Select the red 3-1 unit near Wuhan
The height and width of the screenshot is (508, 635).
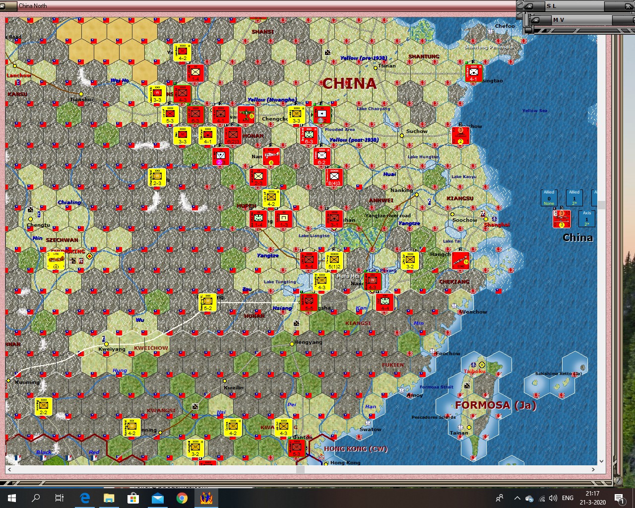[334, 219]
